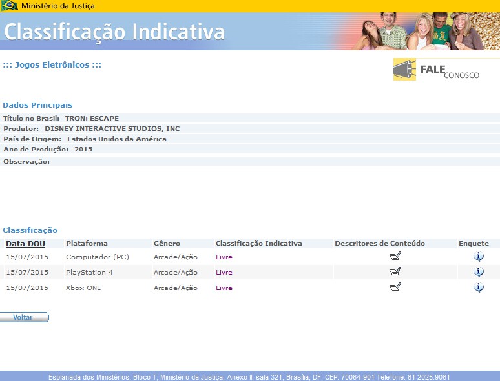
Task: Click the País de Origem label
Action: point(32,139)
